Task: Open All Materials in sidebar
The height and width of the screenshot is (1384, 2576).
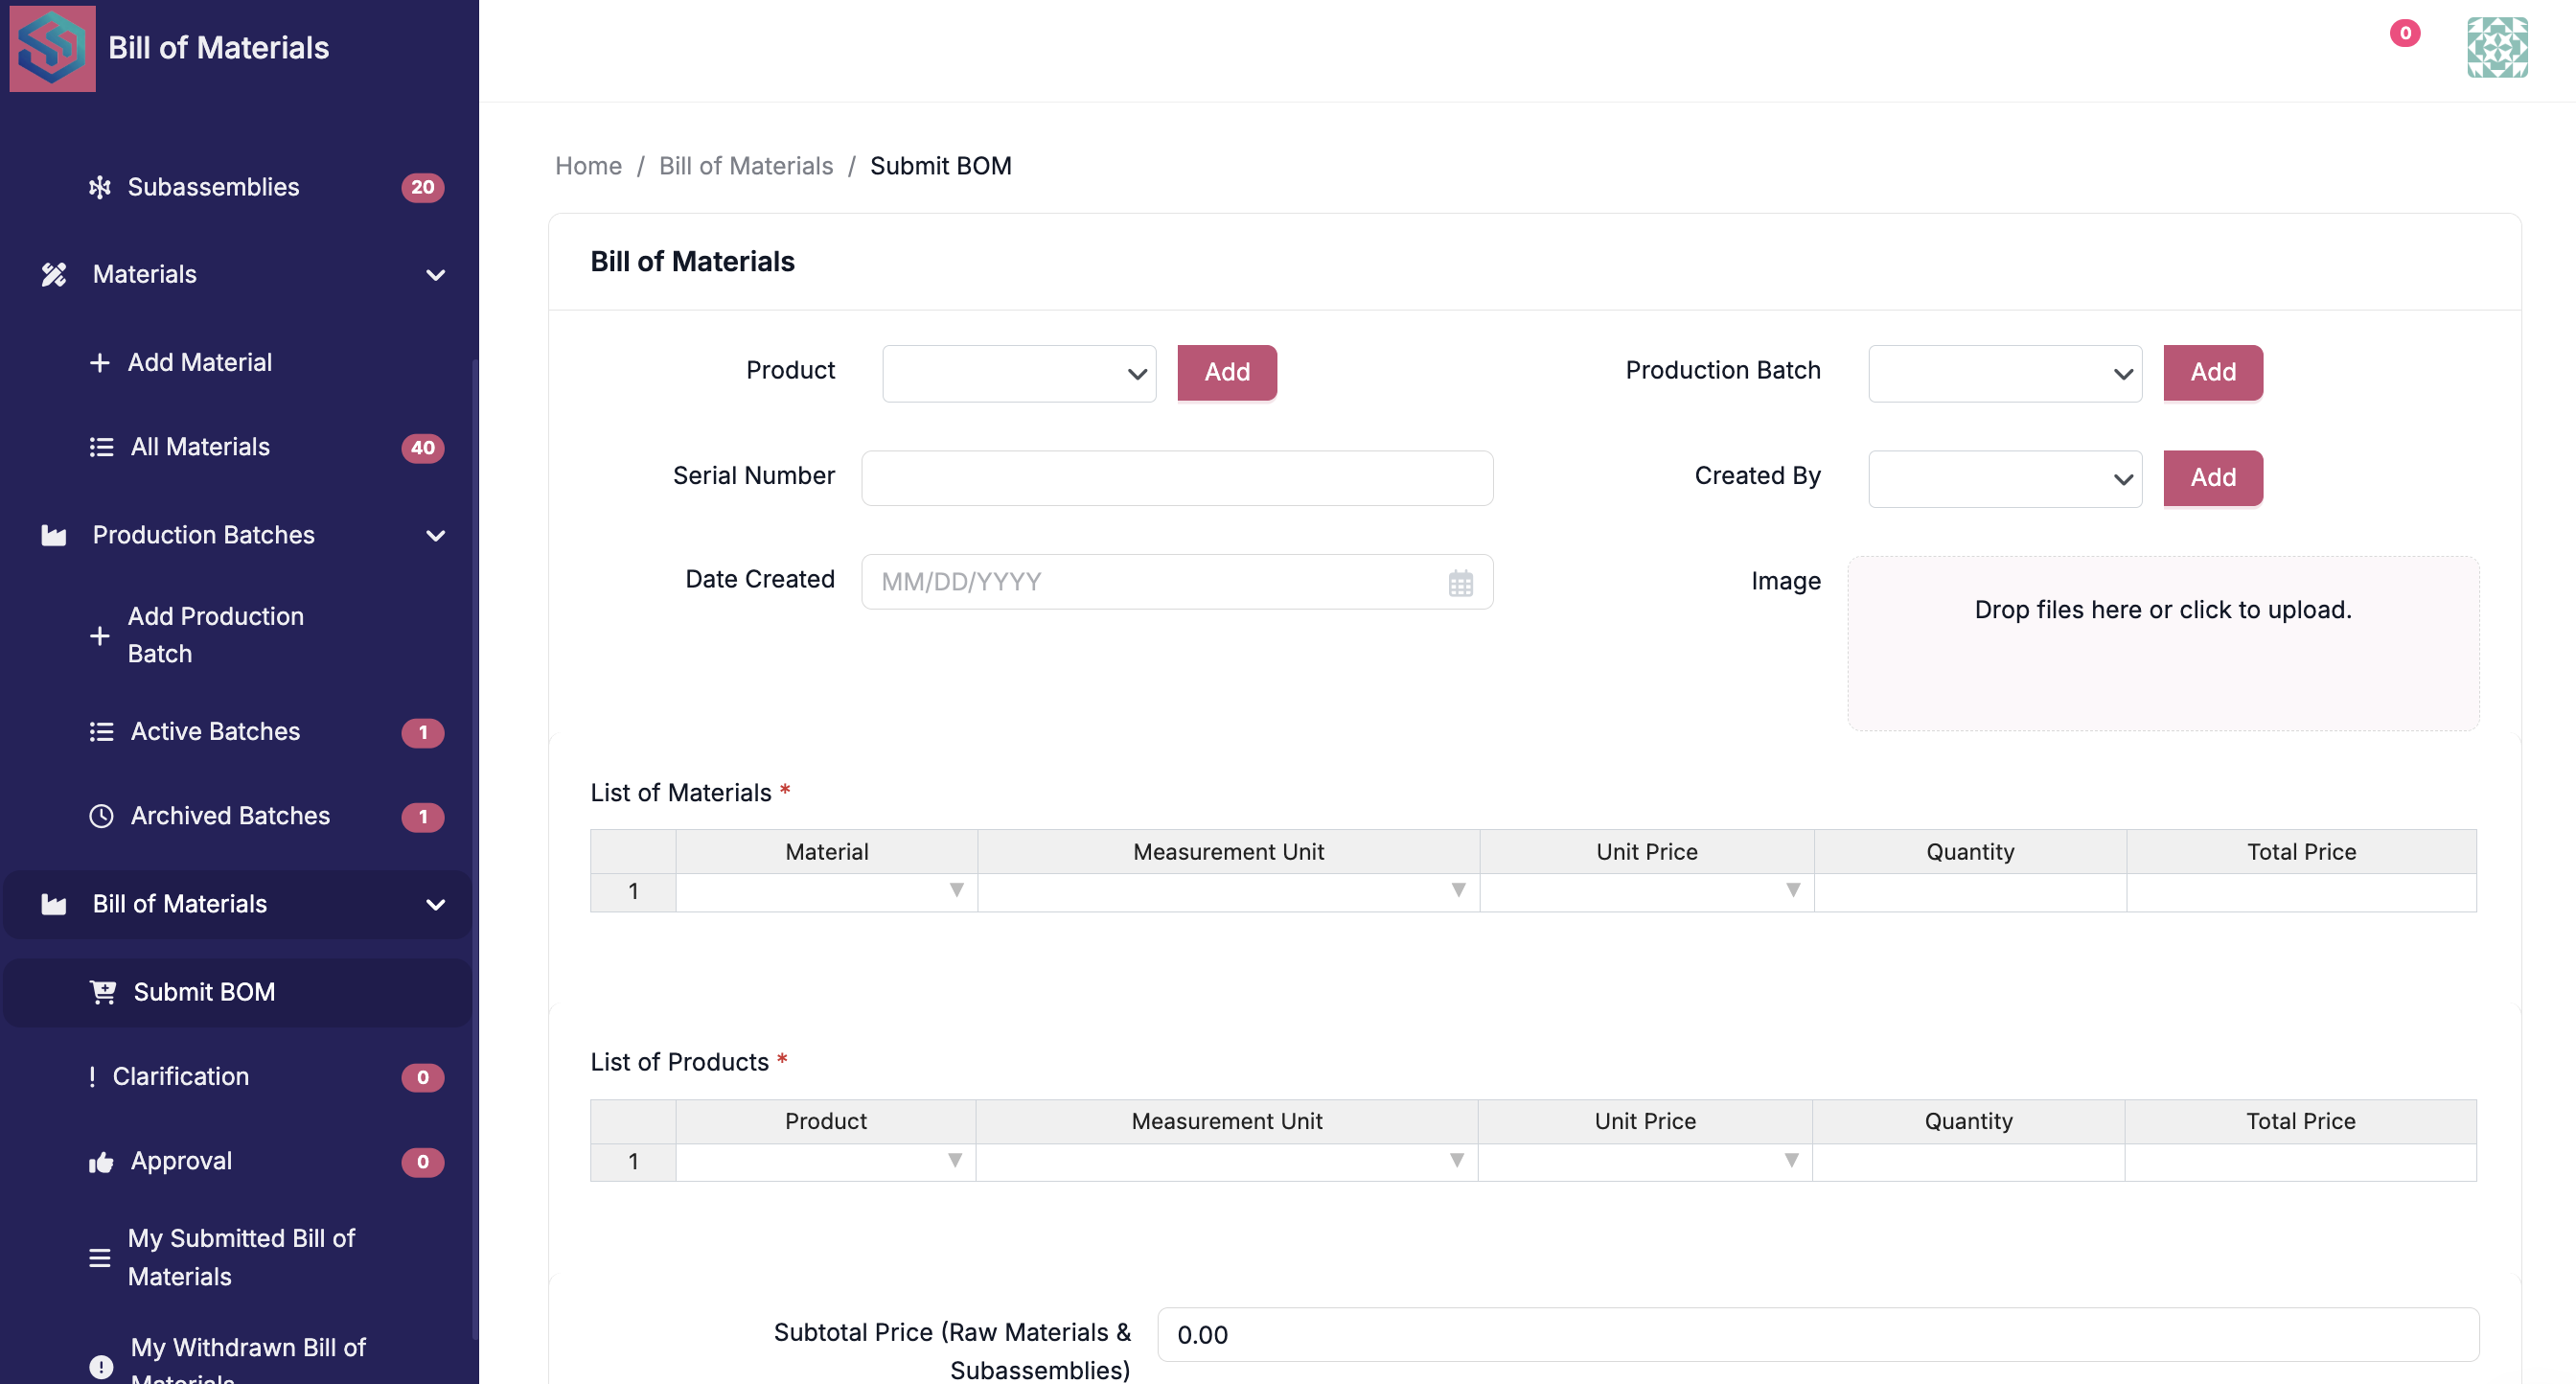Action: point(200,447)
